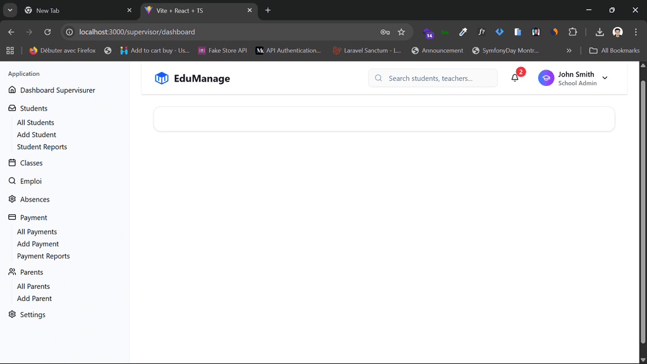Open Laravel Sanctum bookmark
647x364 pixels.
[367, 51]
